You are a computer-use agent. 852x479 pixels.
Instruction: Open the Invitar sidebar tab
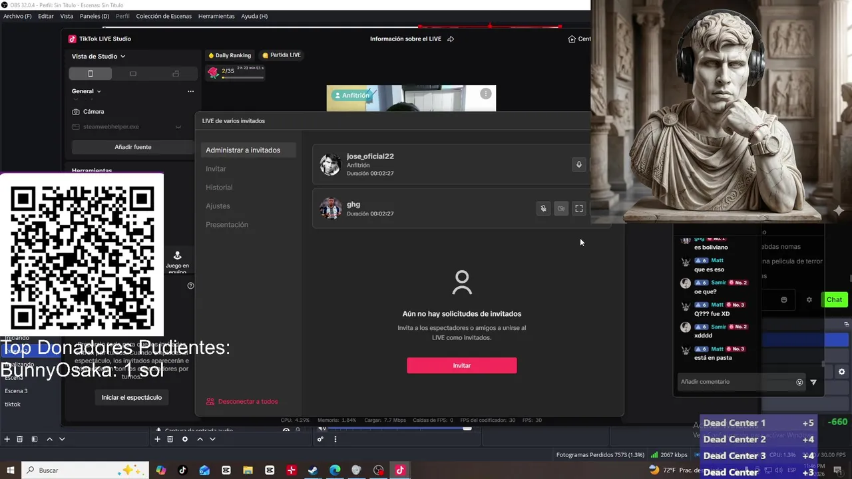click(216, 169)
